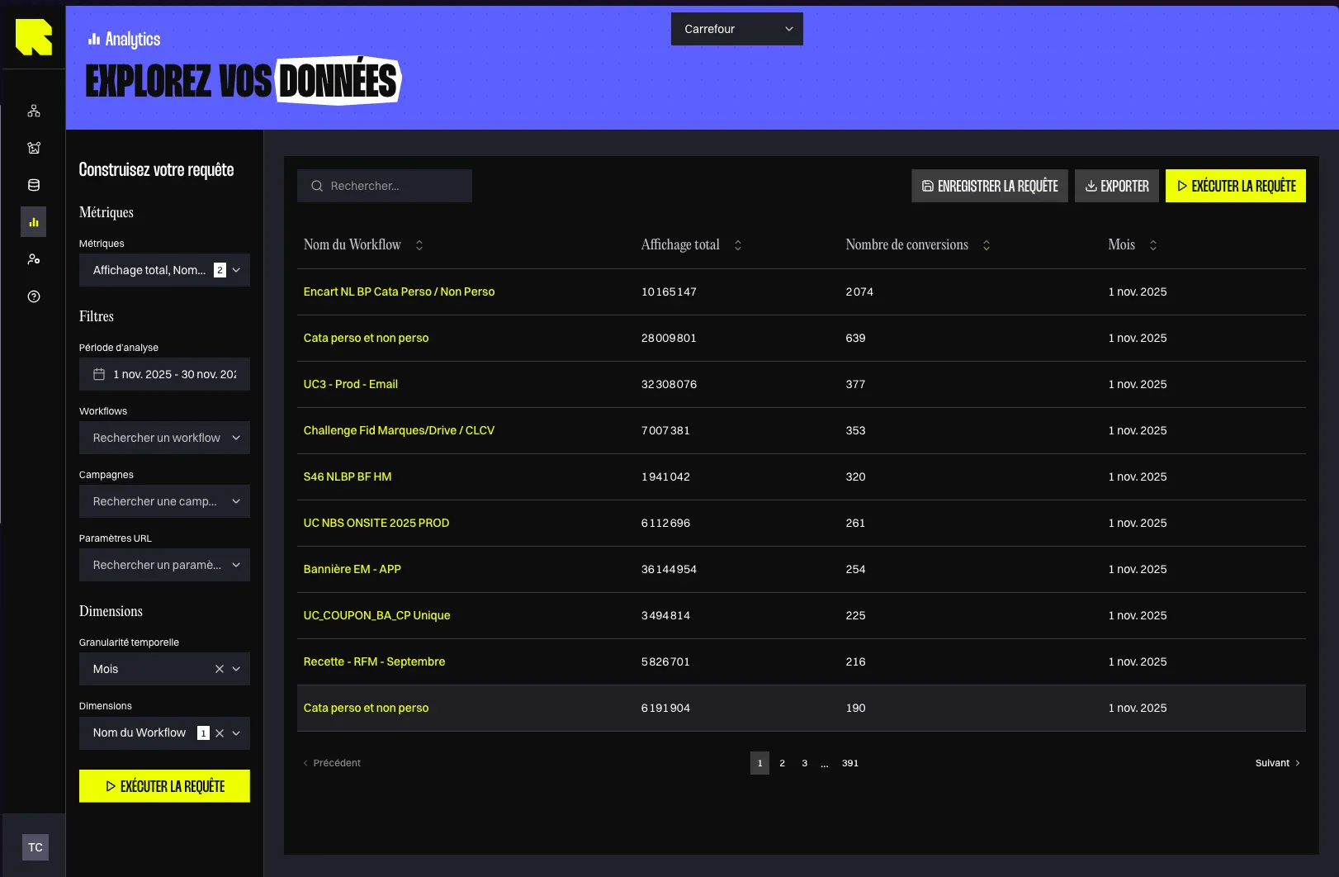Screen dimensions: 1339x877
Task: Open the hierarchy tree sidebar icon
Action: [34, 111]
